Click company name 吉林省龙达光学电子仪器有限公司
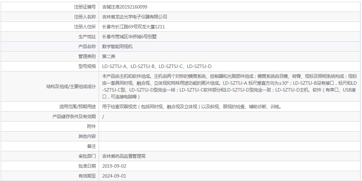Viewport: 362px width, 181px height. [135, 17]
